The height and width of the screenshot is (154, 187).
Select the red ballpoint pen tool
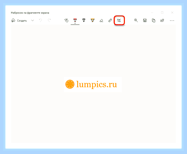click(75, 20)
